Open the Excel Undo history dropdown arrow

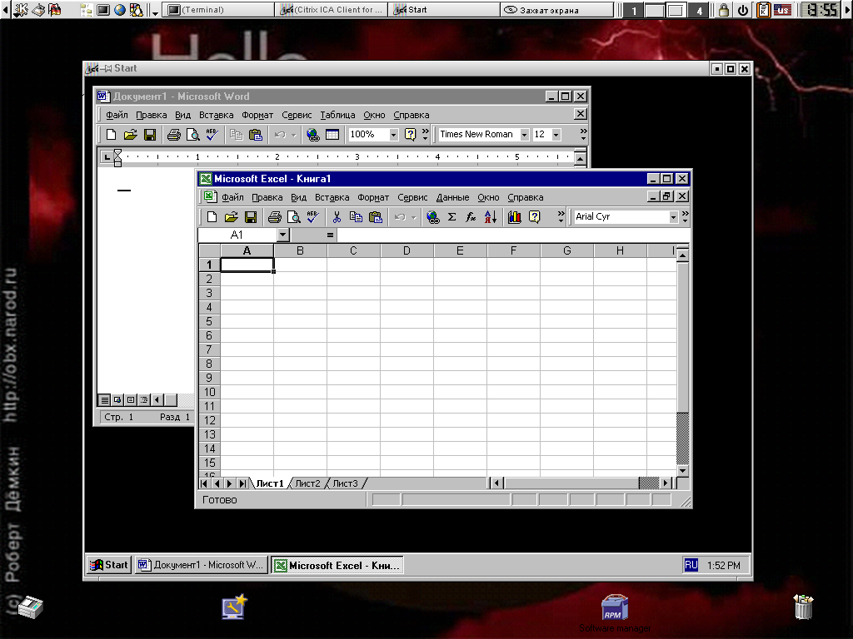[413, 217]
